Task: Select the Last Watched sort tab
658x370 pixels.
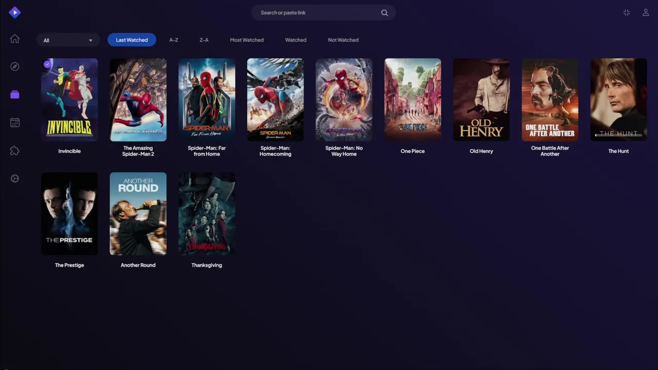Action: coord(132,40)
